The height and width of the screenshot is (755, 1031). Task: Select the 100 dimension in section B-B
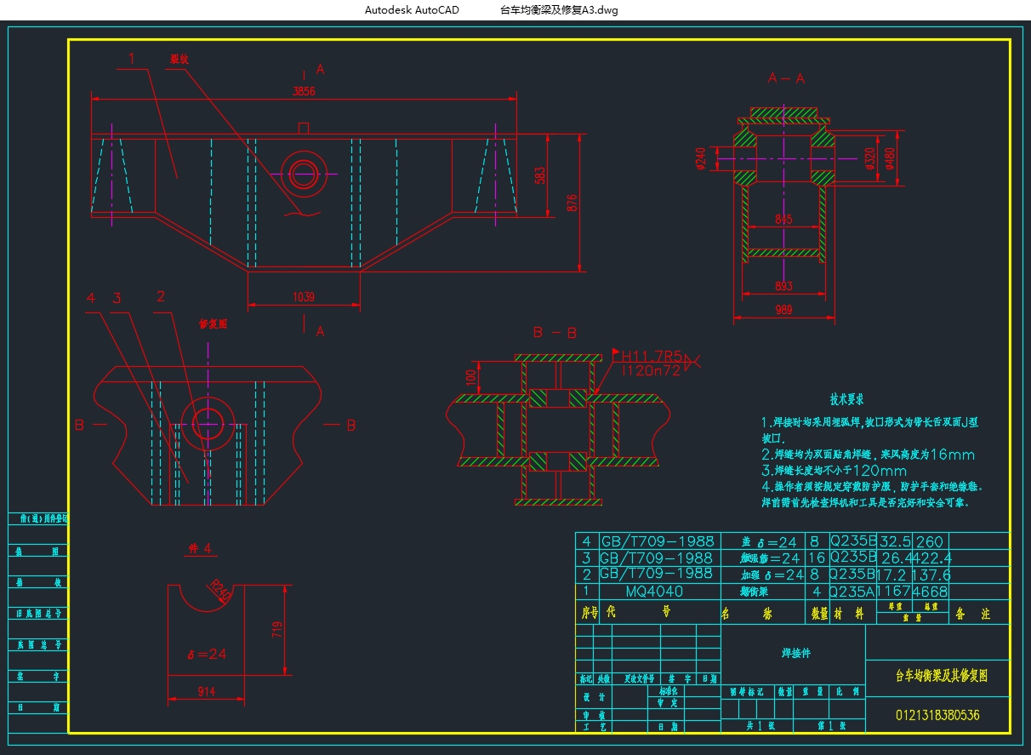472,375
